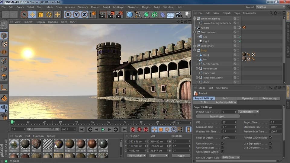The height and width of the screenshot is (163, 290).
Task: Go to start of animation
Action: pyautogui.click(x=82, y=129)
